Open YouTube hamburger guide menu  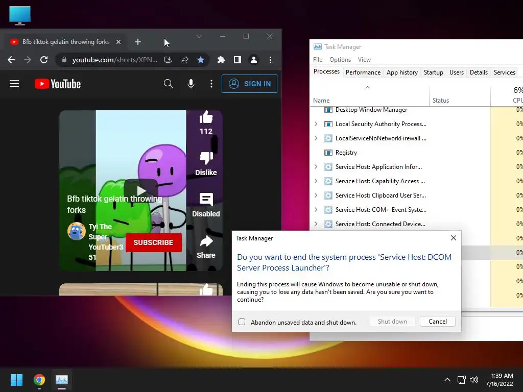coord(14,84)
